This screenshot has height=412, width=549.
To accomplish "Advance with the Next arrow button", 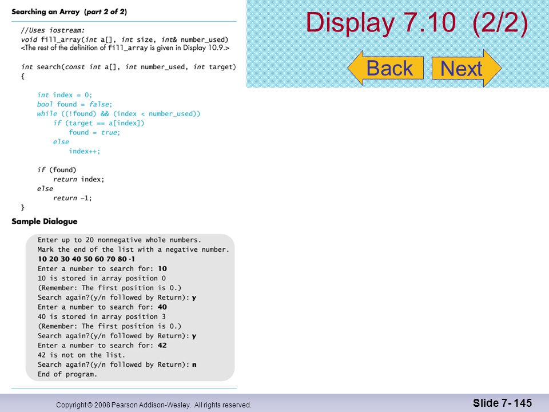I will pyautogui.click(x=467, y=68).
